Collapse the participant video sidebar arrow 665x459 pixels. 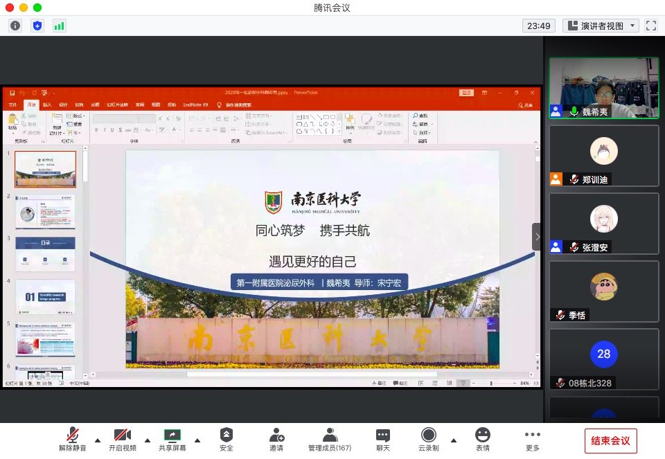click(537, 237)
